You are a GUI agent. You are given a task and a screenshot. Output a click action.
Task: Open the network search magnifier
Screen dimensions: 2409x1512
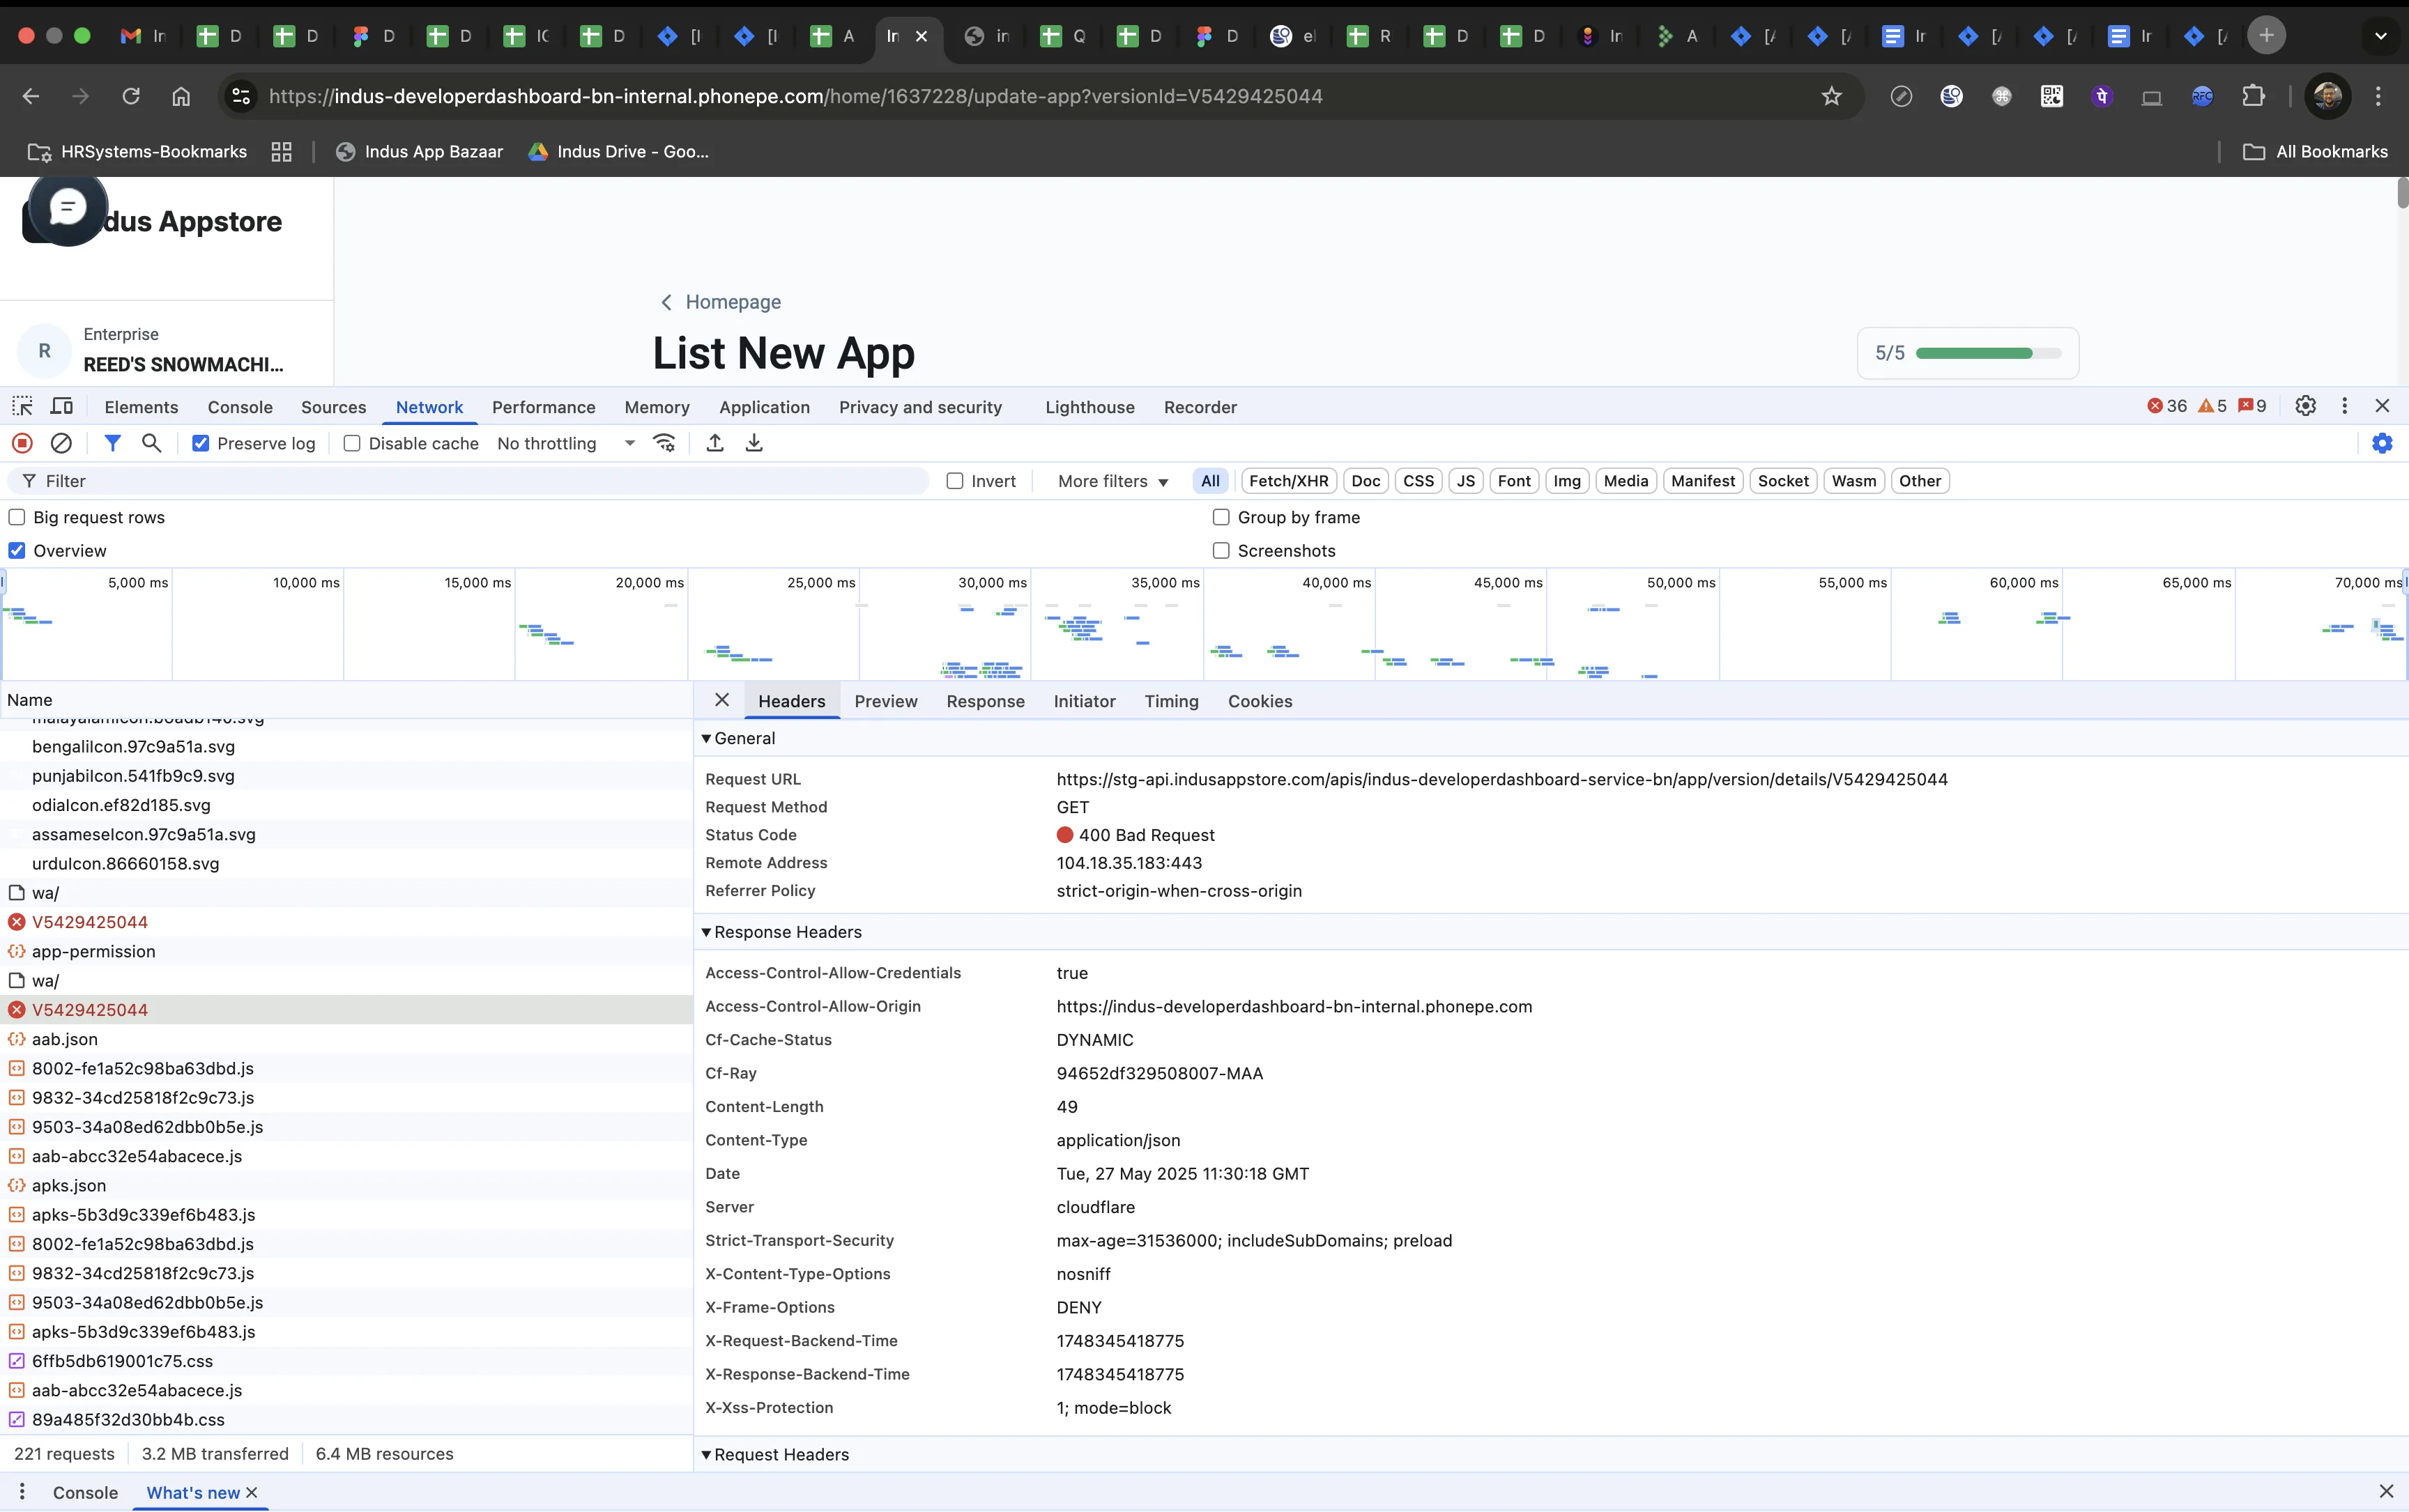click(x=151, y=443)
